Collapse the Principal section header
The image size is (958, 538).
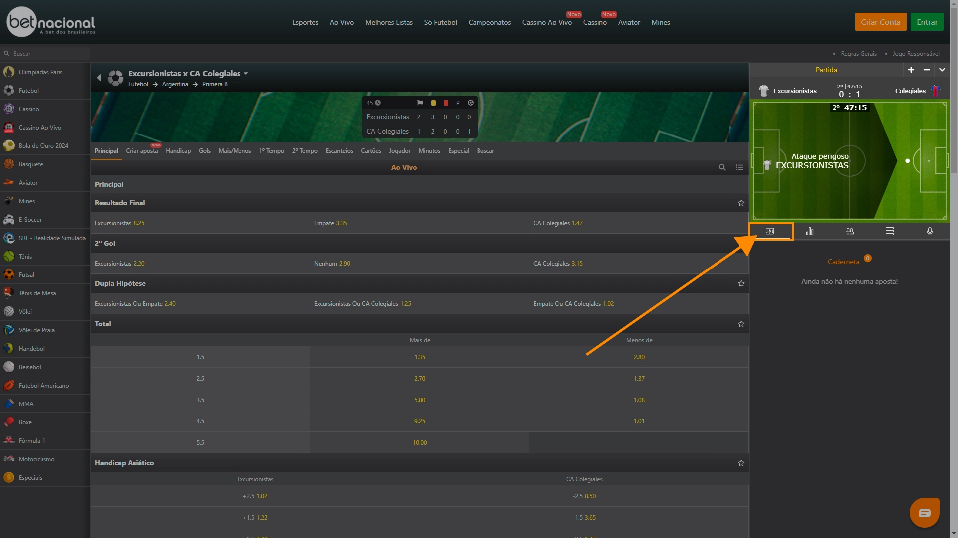coord(419,184)
